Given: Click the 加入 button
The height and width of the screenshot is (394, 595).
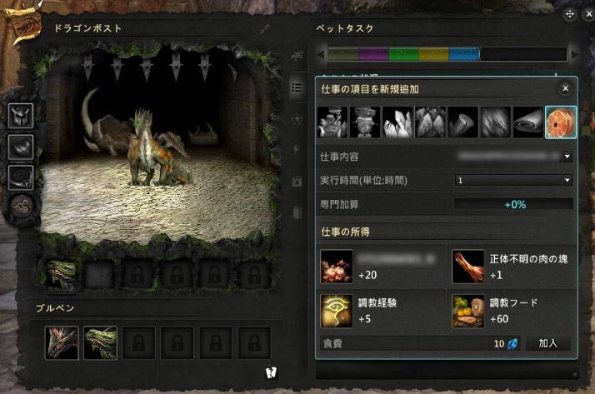Looking at the screenshot, I should [548, 343].
